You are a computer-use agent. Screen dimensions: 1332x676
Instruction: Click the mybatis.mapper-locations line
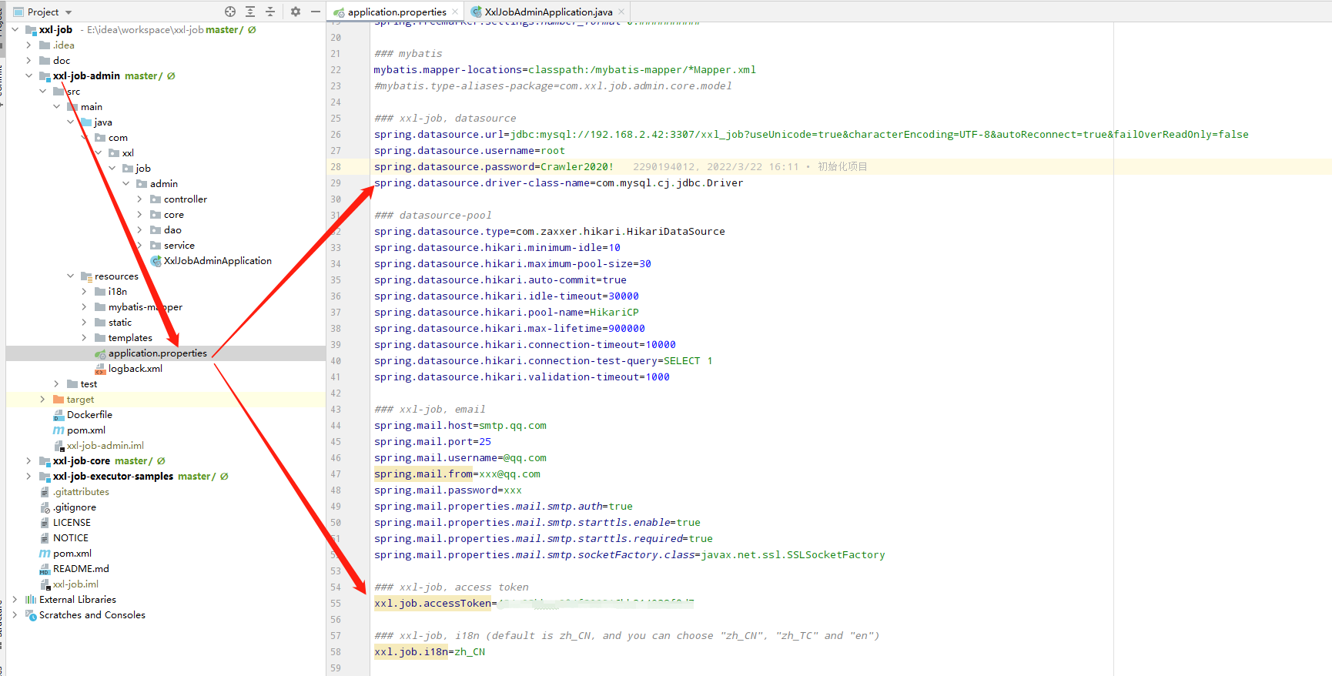pyautogui.click(x=565, y=70)
